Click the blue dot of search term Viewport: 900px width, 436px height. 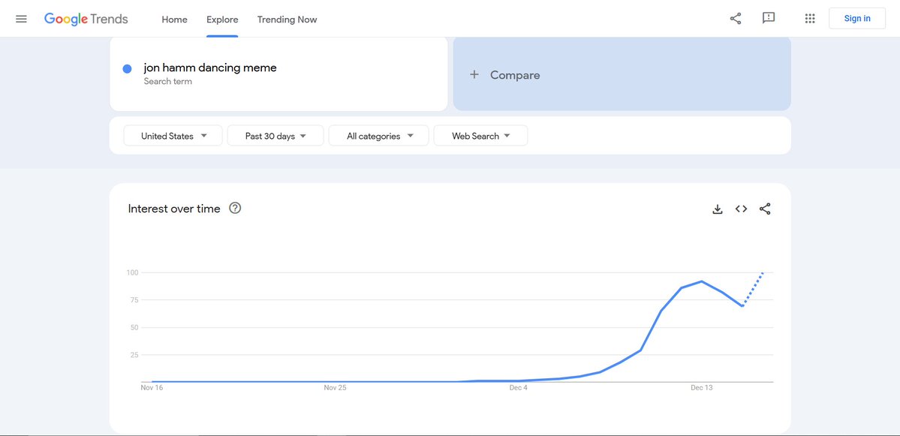(128, 69)
